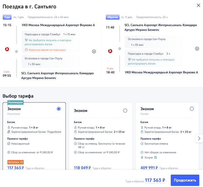Select the 'Туда' outbound flight tab label

click(x=7, y=17)
